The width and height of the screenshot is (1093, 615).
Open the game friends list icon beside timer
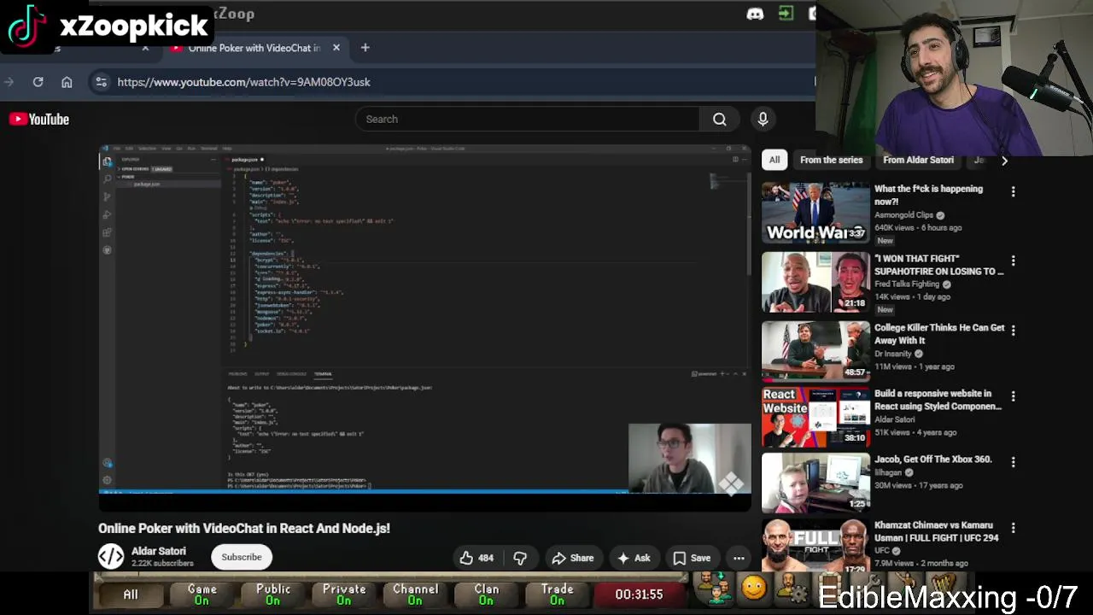tap(714, 588)
